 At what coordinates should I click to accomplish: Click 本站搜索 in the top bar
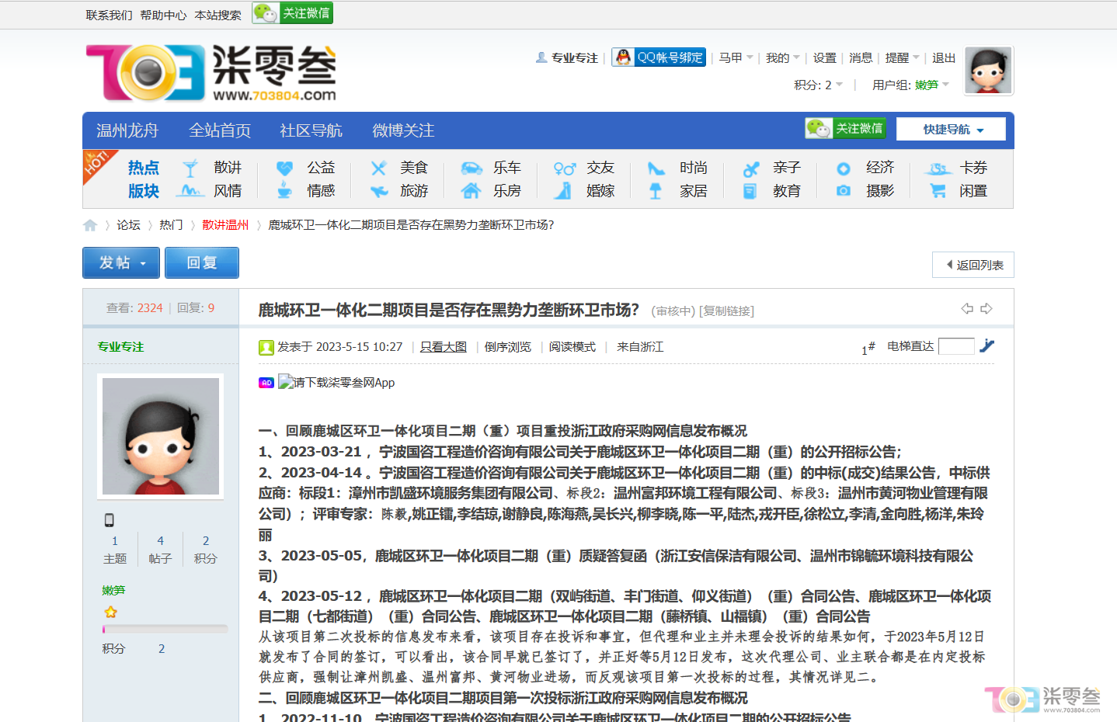[x=217, y=15]
